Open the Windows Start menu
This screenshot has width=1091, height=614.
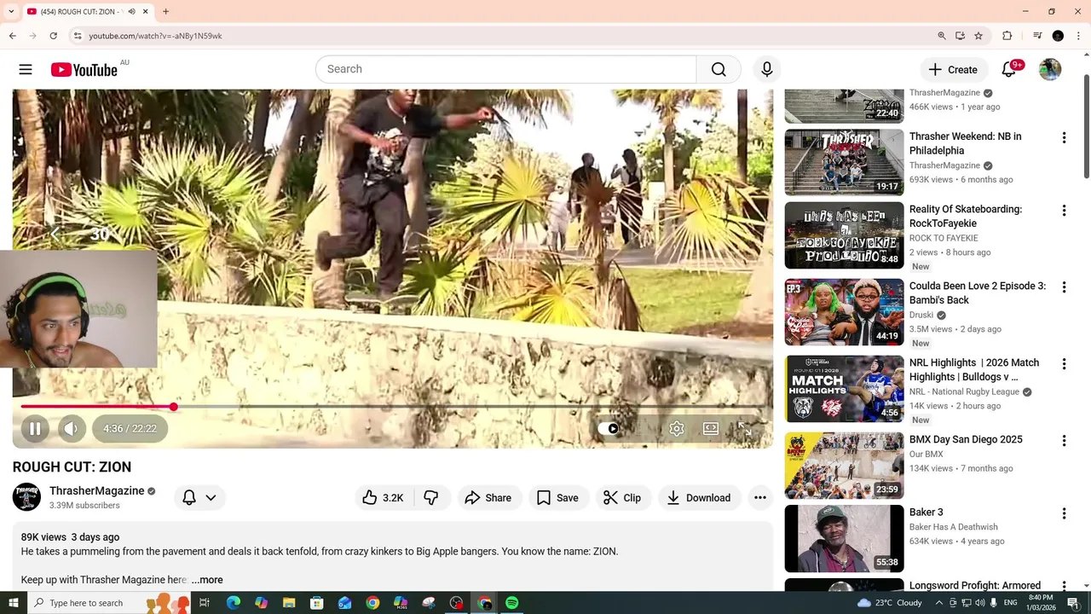[x=14, y=603]
